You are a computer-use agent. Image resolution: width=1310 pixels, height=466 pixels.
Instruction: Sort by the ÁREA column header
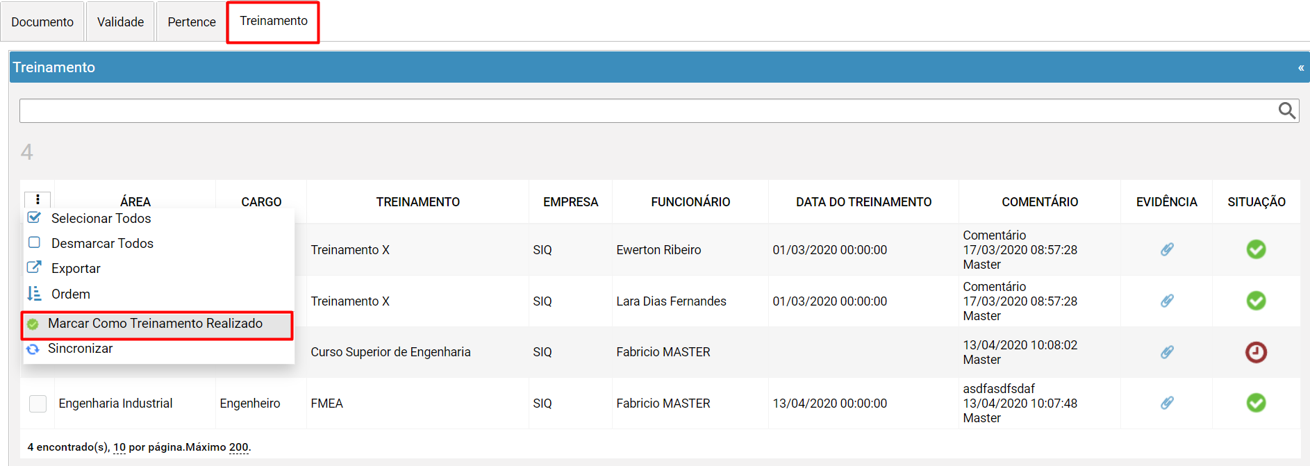135,202
